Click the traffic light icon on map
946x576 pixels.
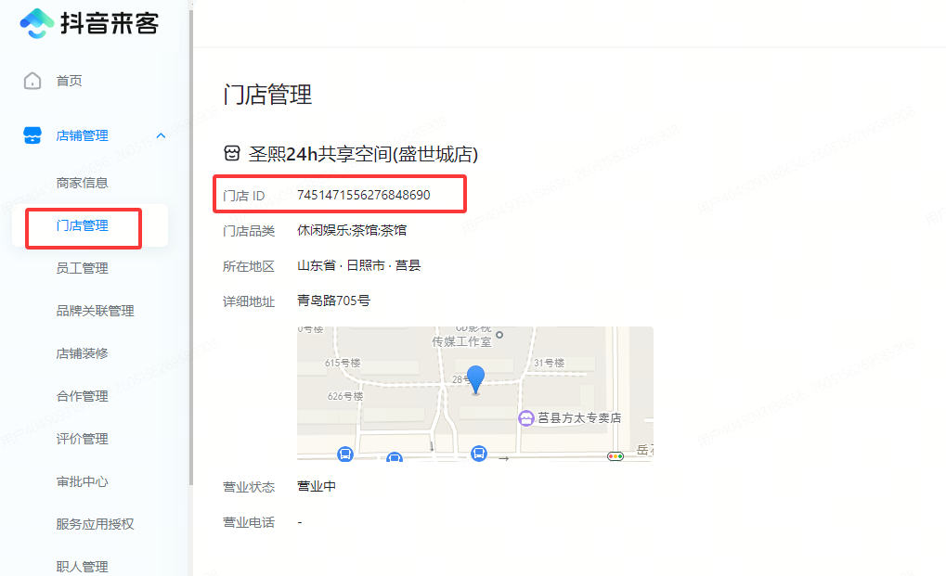point(616,456)
